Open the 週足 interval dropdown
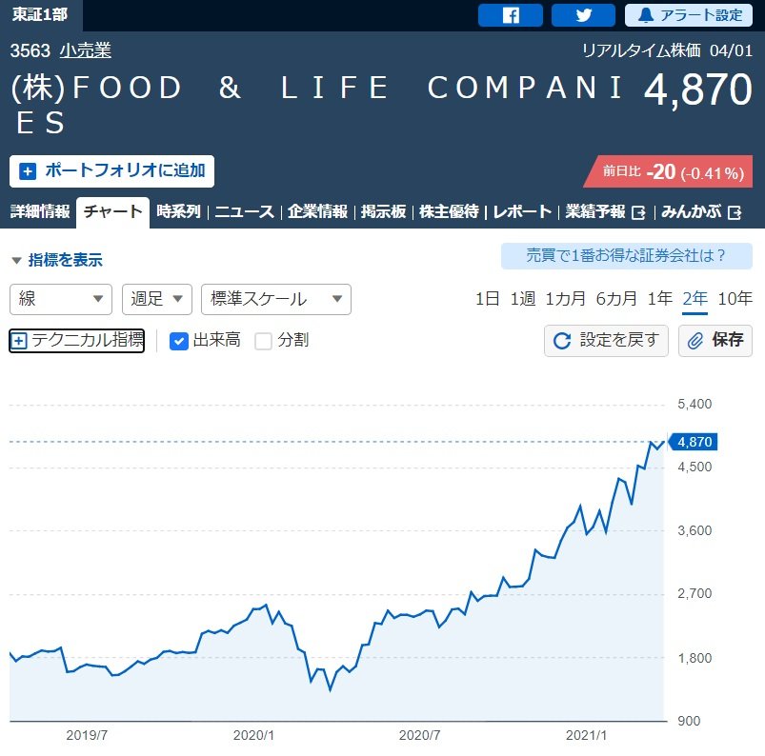The width and height of the screenshot is (765, 756). click(157, 299)
